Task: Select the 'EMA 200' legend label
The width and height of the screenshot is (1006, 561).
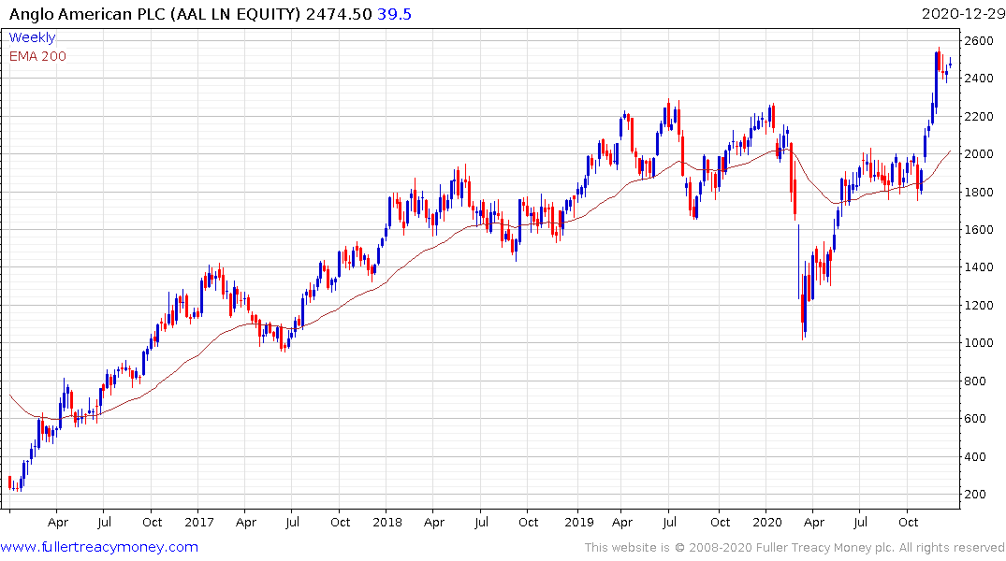Action: point(37,56)
